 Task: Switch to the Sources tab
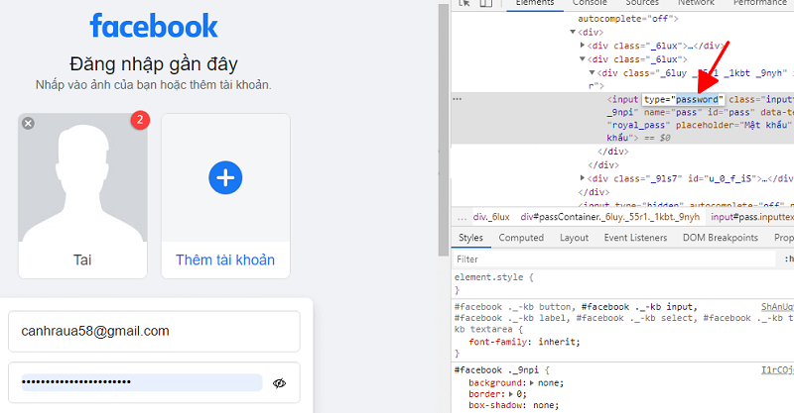[x=642, y=3]
